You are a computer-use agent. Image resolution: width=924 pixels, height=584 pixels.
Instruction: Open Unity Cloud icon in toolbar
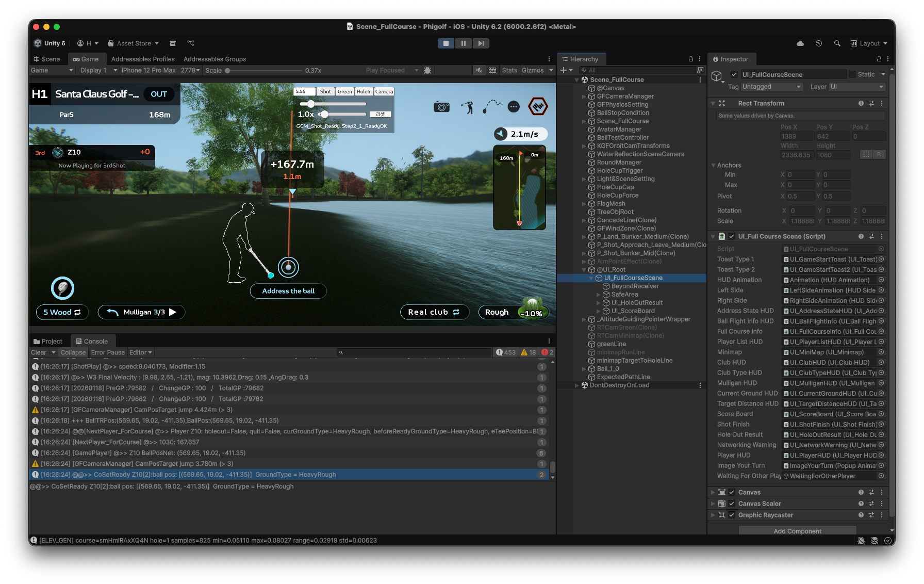[x=800, y=43]
